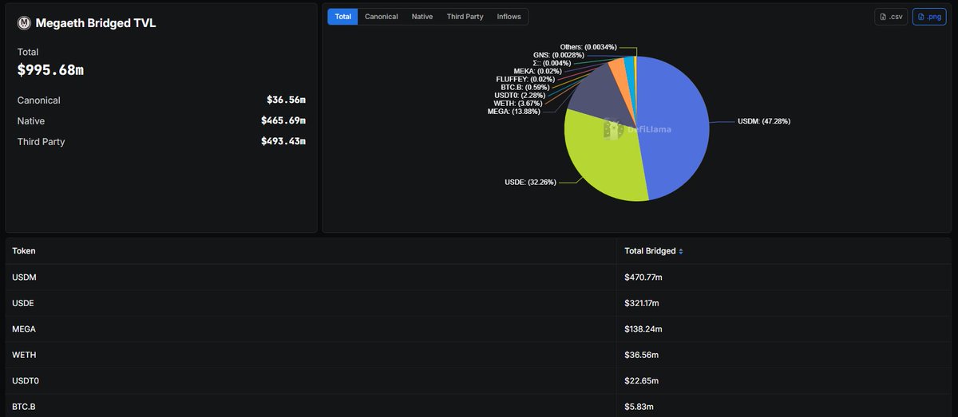Select the BTC.B token row
The height and width of the screenshot is (417, 958).
tap(479, 406)
